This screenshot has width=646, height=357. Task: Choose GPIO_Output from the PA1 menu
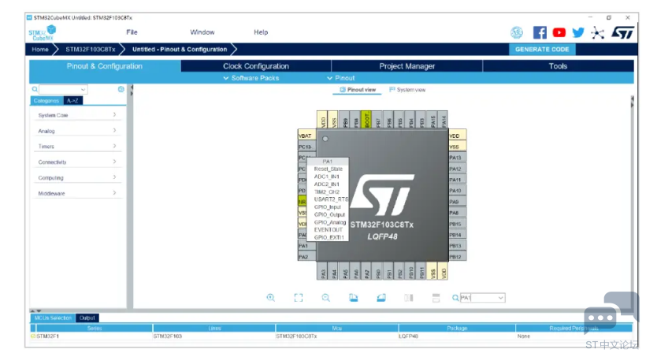329,214
